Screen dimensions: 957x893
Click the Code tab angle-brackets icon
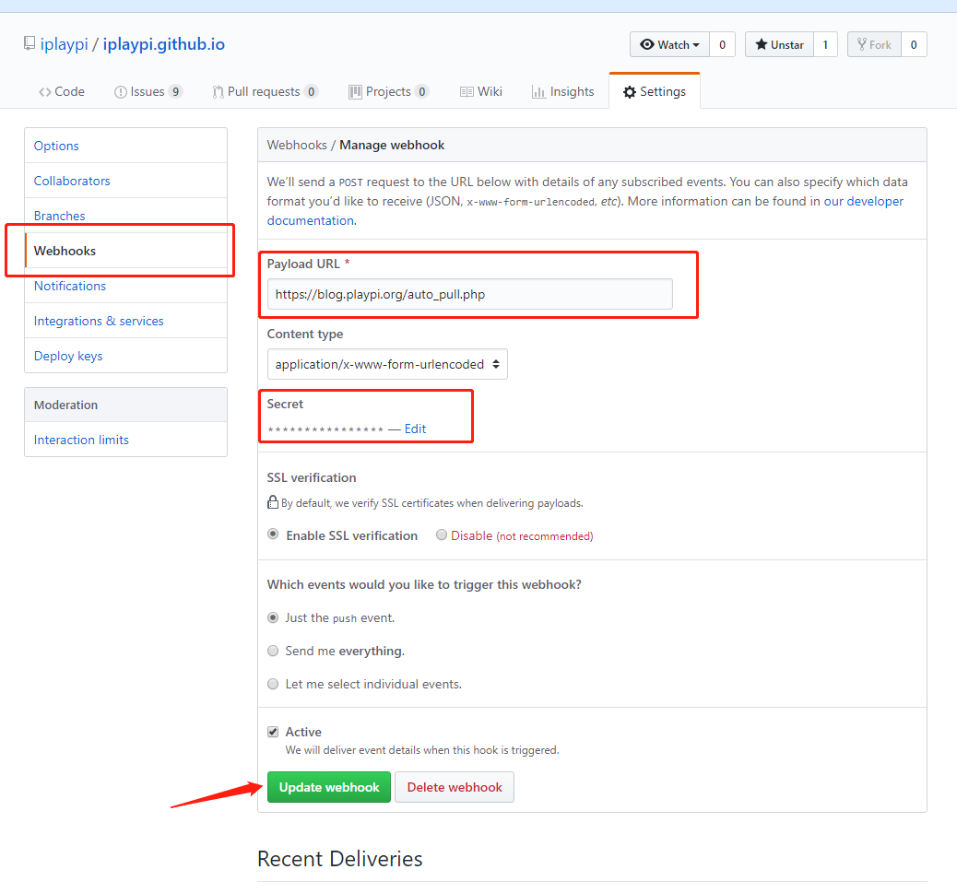[44, 92]
